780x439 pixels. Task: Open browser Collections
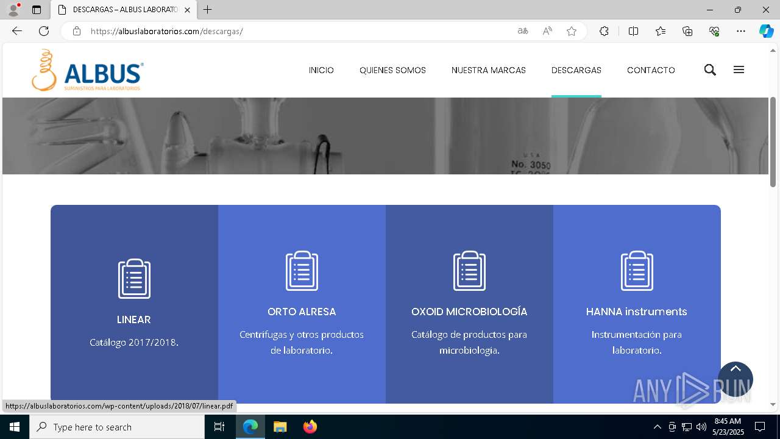tap(687, 31)
